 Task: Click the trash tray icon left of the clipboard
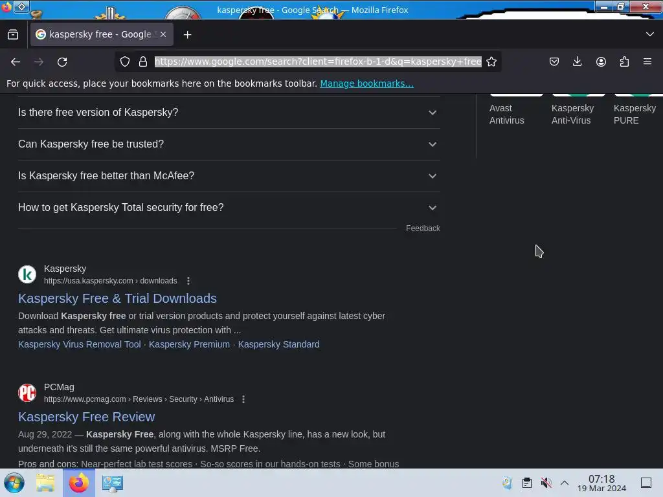coord(508,483)
